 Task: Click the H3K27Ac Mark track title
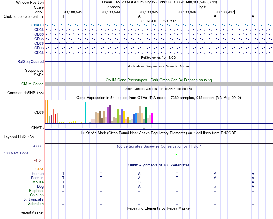[159, 133]
